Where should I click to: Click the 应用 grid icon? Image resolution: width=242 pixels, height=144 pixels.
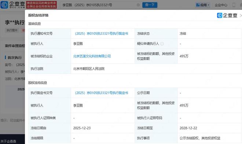pos(198,5)
